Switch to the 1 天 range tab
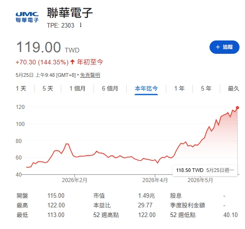Viewport: 245px width, 229px height. coord(21,89)
